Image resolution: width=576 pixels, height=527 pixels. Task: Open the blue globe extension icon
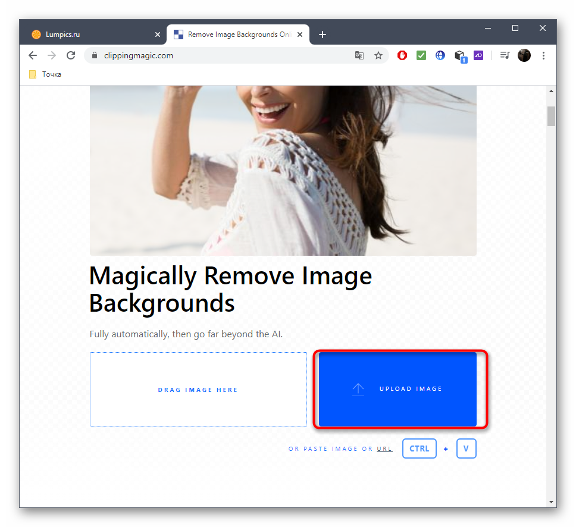440,55
